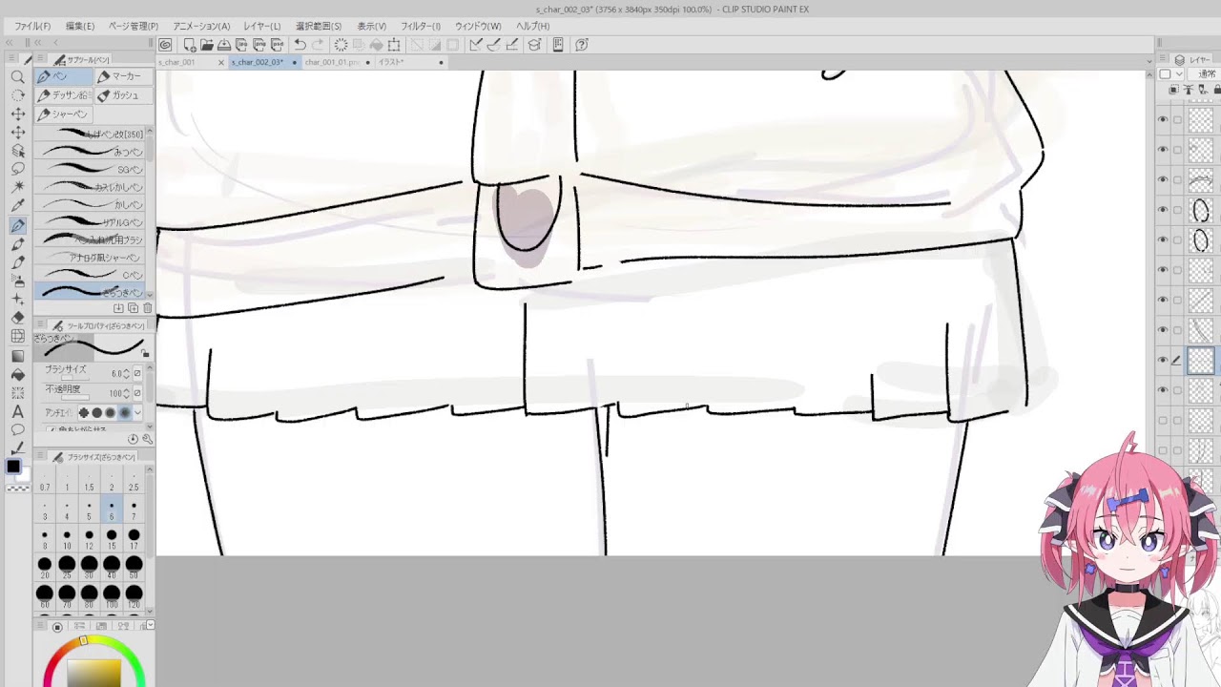Hide the topmost layer via eye icon
Image resolution: width=1221 pixels, height=687 pixels.
[1162, 120]
